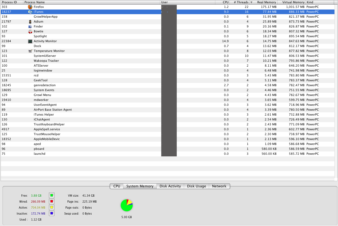Switch to the CPU tab
338x226 pixels.
click(x=117, y=186)
